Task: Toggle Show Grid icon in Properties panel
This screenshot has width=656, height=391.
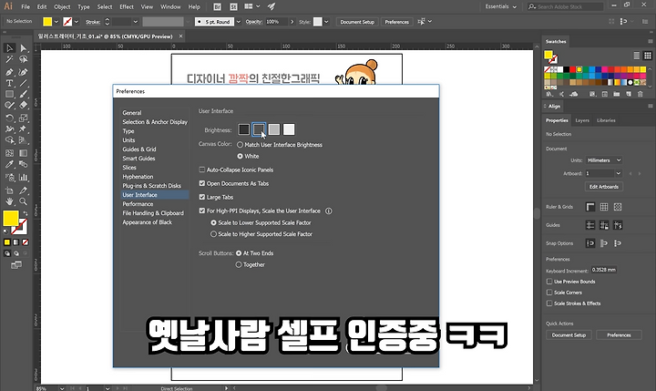Action: pyautogui.click(x=604, y=207)
